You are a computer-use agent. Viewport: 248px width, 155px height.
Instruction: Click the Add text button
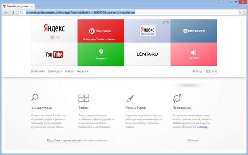pyautogui.click(x=214, y=71)
